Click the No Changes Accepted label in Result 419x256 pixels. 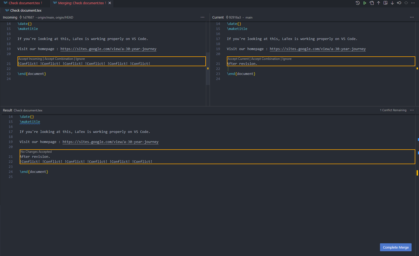(36, 152)
